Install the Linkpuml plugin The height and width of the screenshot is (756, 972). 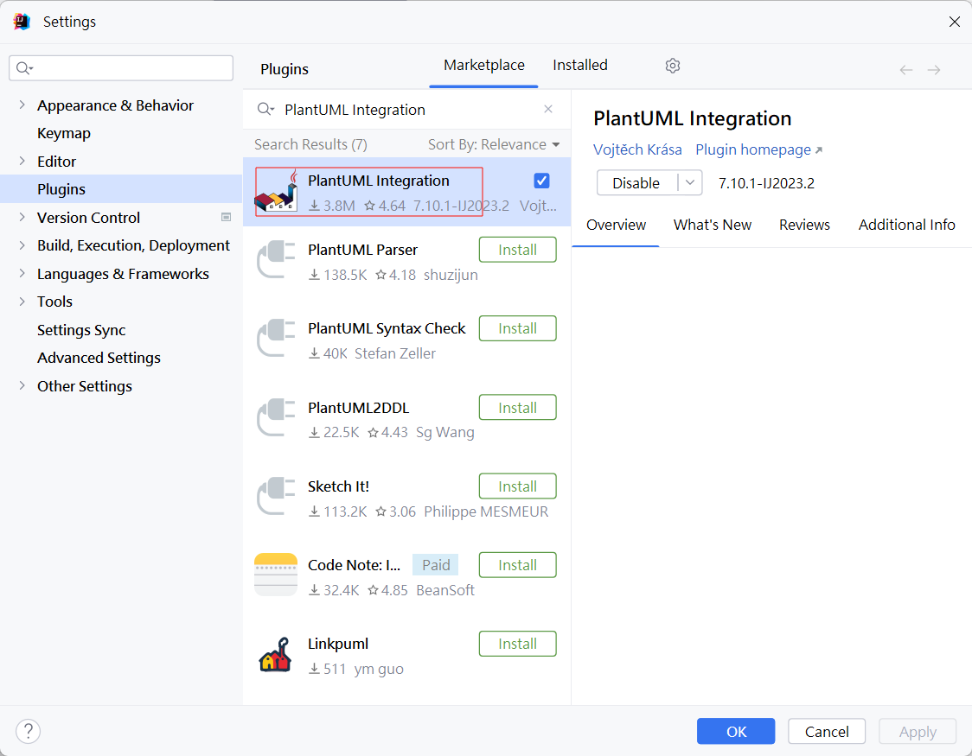pos(518,644)
